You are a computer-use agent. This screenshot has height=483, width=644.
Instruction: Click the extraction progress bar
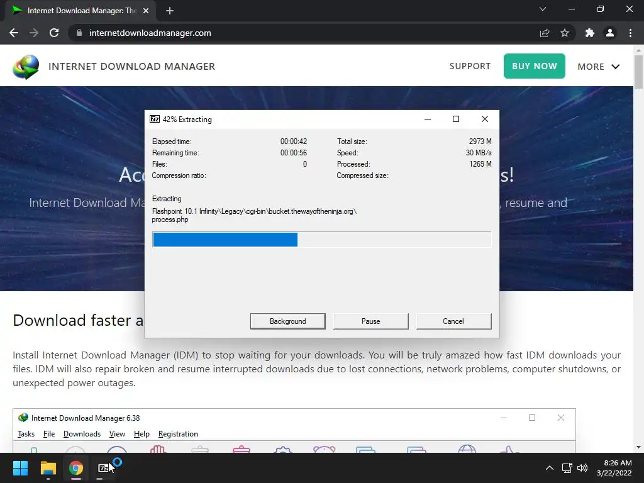[321, 240]
